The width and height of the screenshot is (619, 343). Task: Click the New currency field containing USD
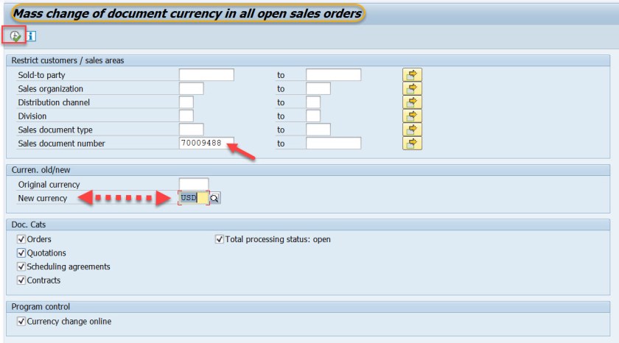tap(194, 198)
